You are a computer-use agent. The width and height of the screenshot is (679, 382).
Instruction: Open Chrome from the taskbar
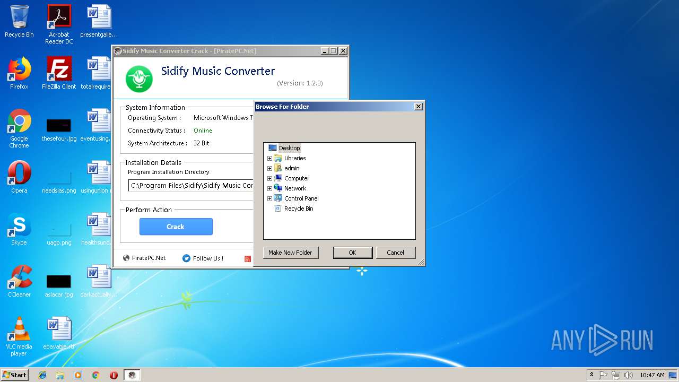click(95, 375)
